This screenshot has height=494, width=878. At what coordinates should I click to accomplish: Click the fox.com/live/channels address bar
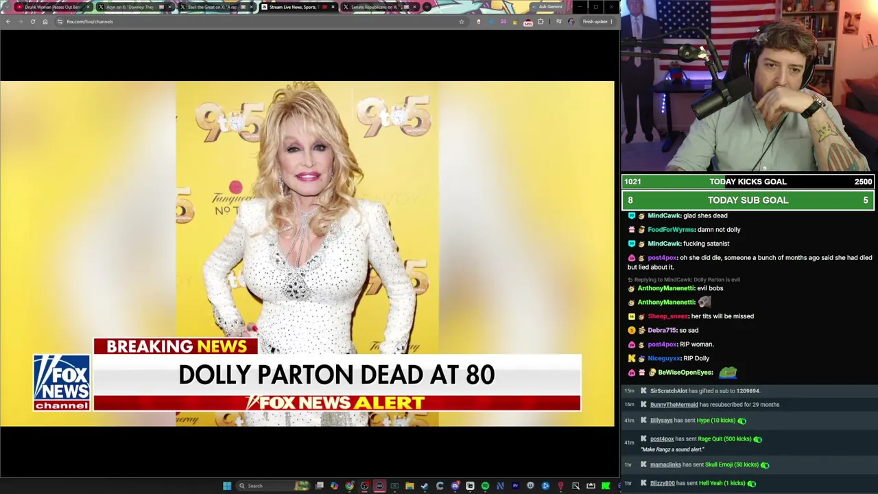pos(261,21)
